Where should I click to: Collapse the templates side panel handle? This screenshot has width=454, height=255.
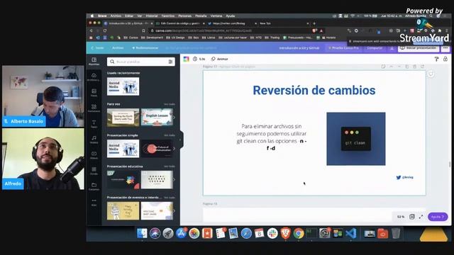click(181, 140)
